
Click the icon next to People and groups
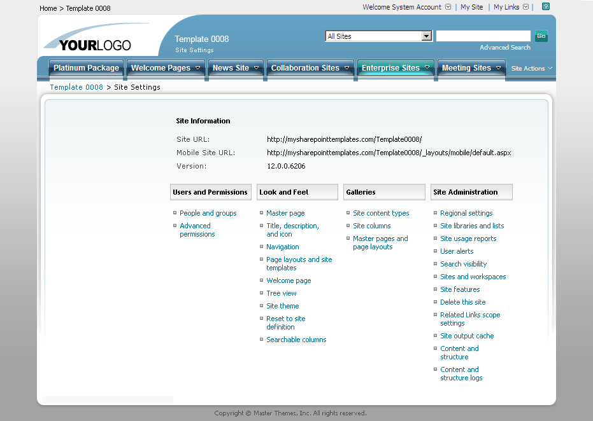point(175,212)
